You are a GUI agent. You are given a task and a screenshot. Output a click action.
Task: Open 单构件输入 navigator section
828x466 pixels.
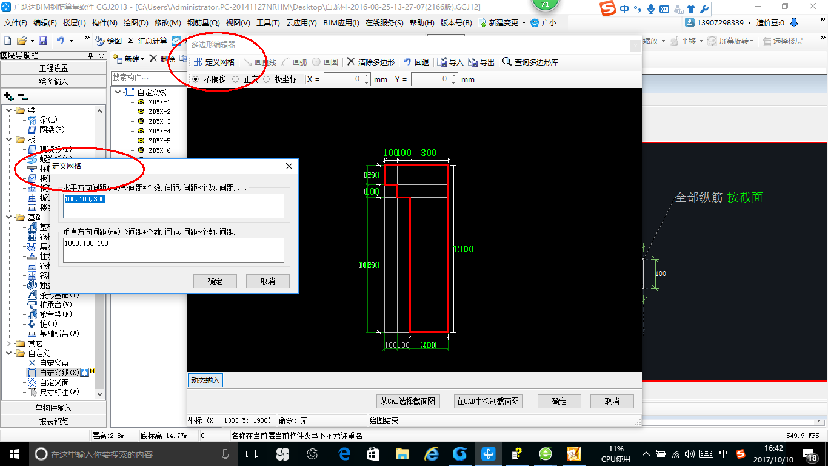tap(53, 408)
